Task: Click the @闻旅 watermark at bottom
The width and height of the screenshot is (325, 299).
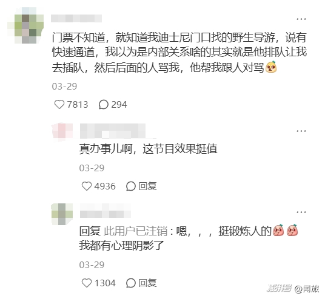Action: tap(307, 289)
